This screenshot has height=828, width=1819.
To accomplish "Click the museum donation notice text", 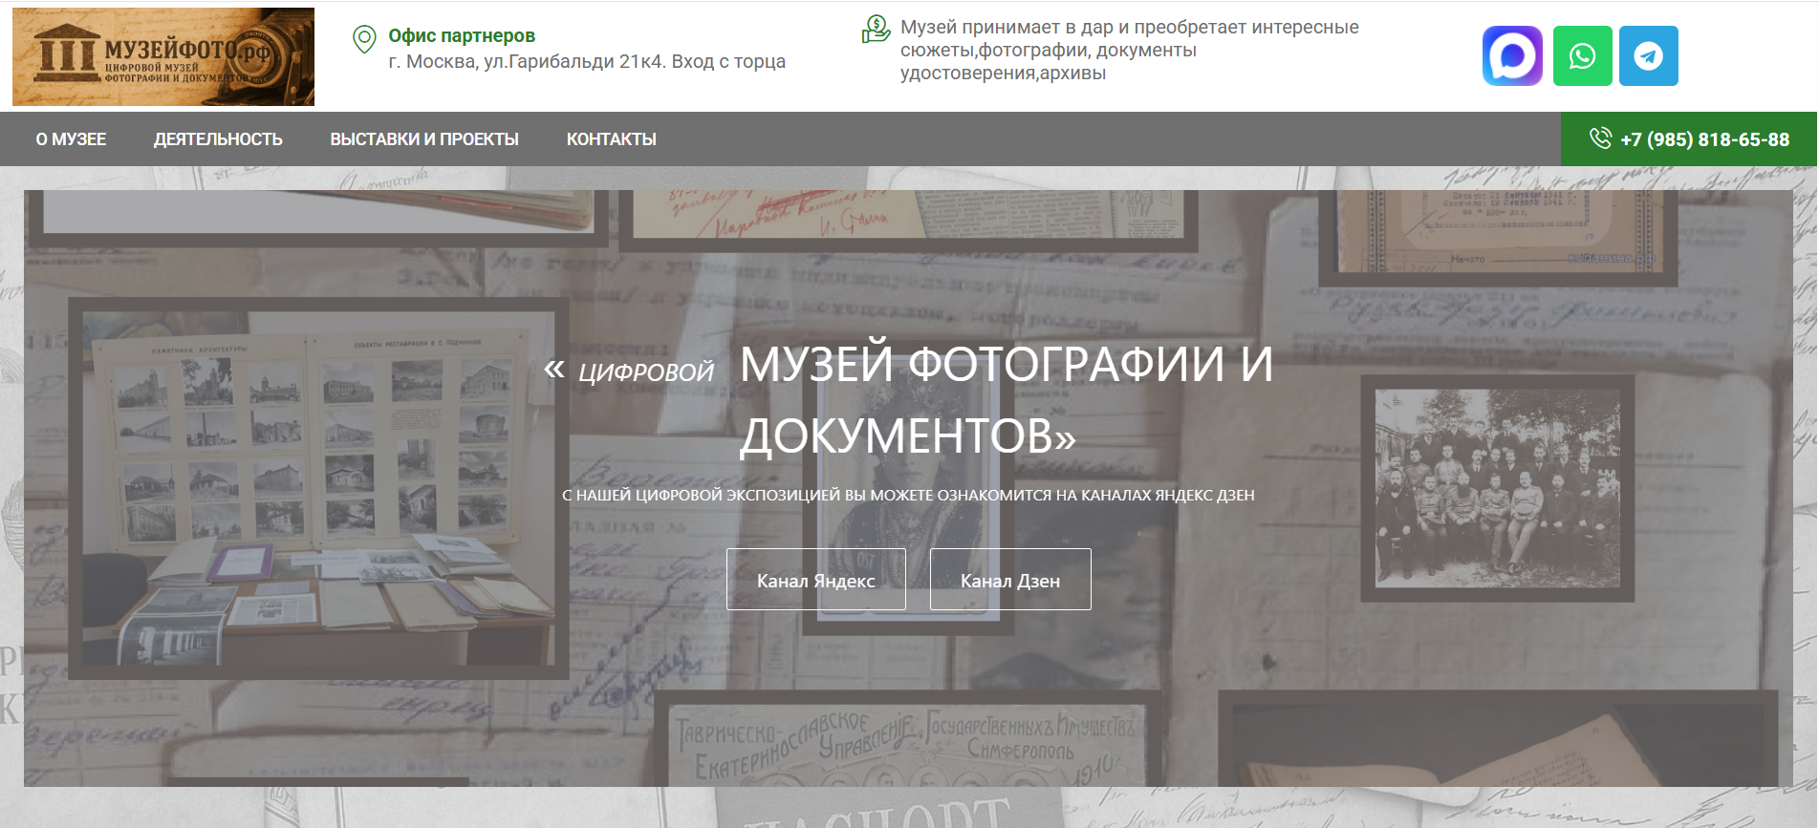I will (1128, 50).
